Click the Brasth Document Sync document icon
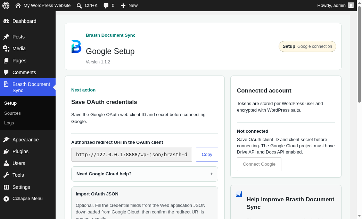The image size is (362, 219). coord(6,84)
